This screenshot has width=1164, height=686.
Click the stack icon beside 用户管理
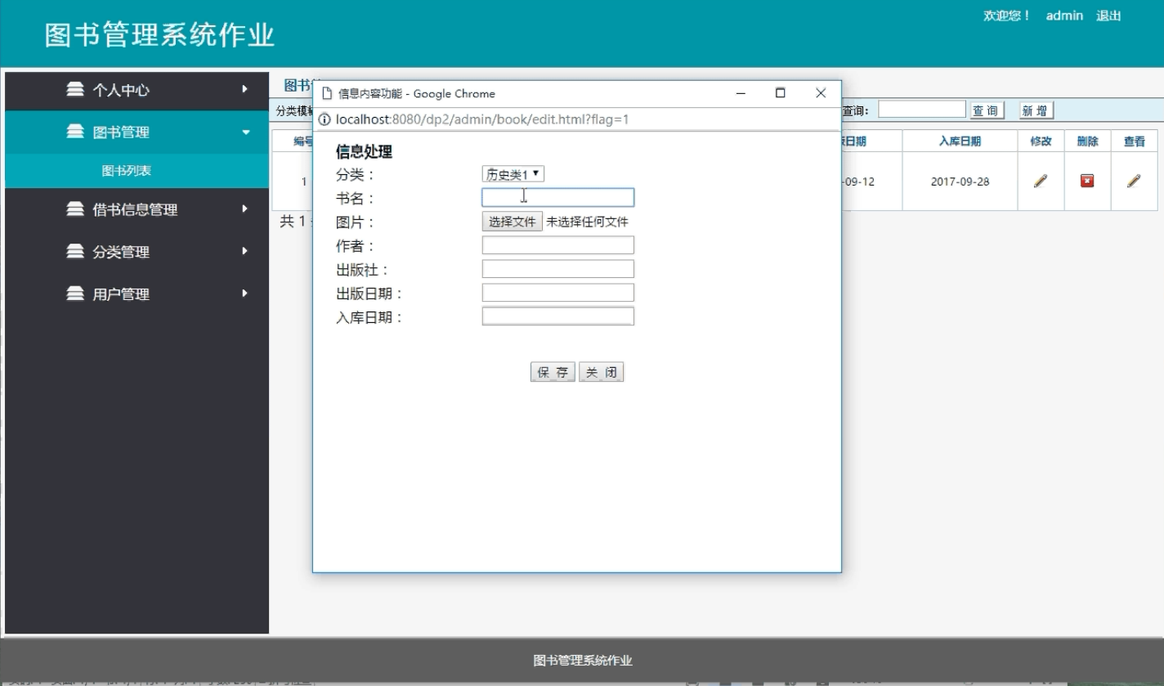[x=75, y=294]
